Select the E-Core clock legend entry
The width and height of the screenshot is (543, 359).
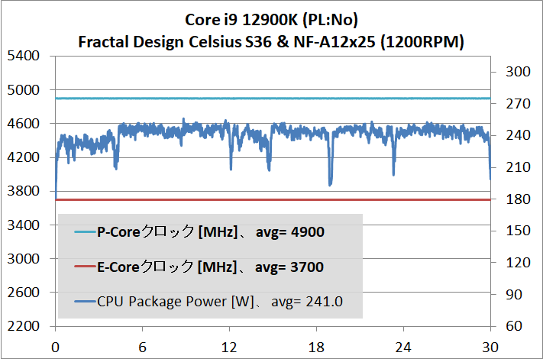click(x=199, y=267)
